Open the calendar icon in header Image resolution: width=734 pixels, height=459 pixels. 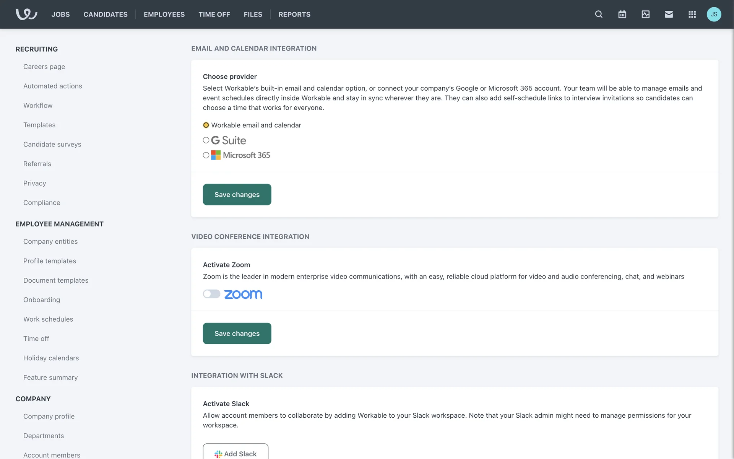tap(622, 14)
